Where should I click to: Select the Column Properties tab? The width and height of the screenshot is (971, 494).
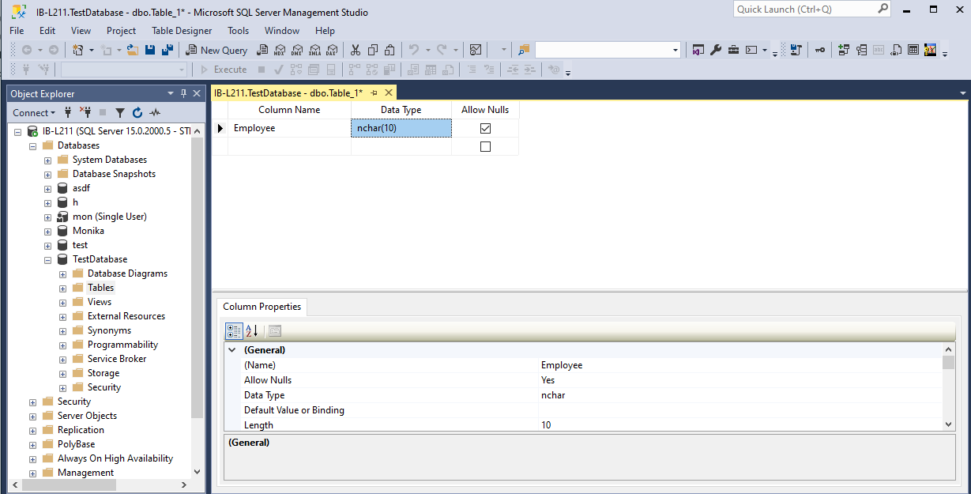point(262,307)
